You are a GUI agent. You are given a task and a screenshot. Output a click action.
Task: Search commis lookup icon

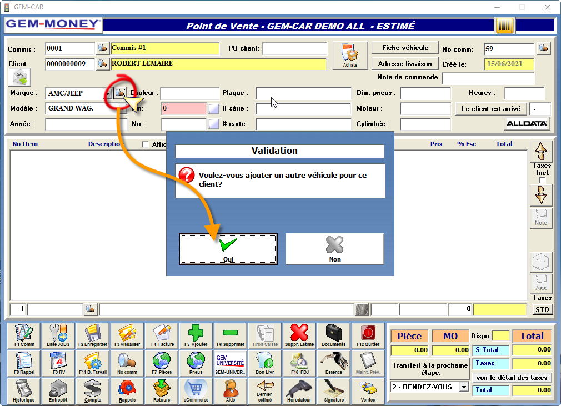coord(102,48)
